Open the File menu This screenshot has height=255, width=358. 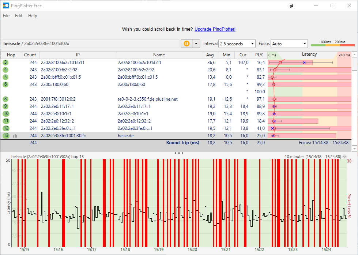click(6, 16)
